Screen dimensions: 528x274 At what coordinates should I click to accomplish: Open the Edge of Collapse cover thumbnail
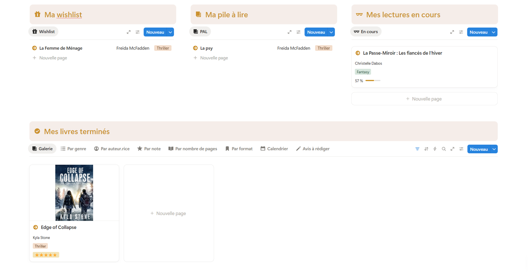[x=74, y=193]
